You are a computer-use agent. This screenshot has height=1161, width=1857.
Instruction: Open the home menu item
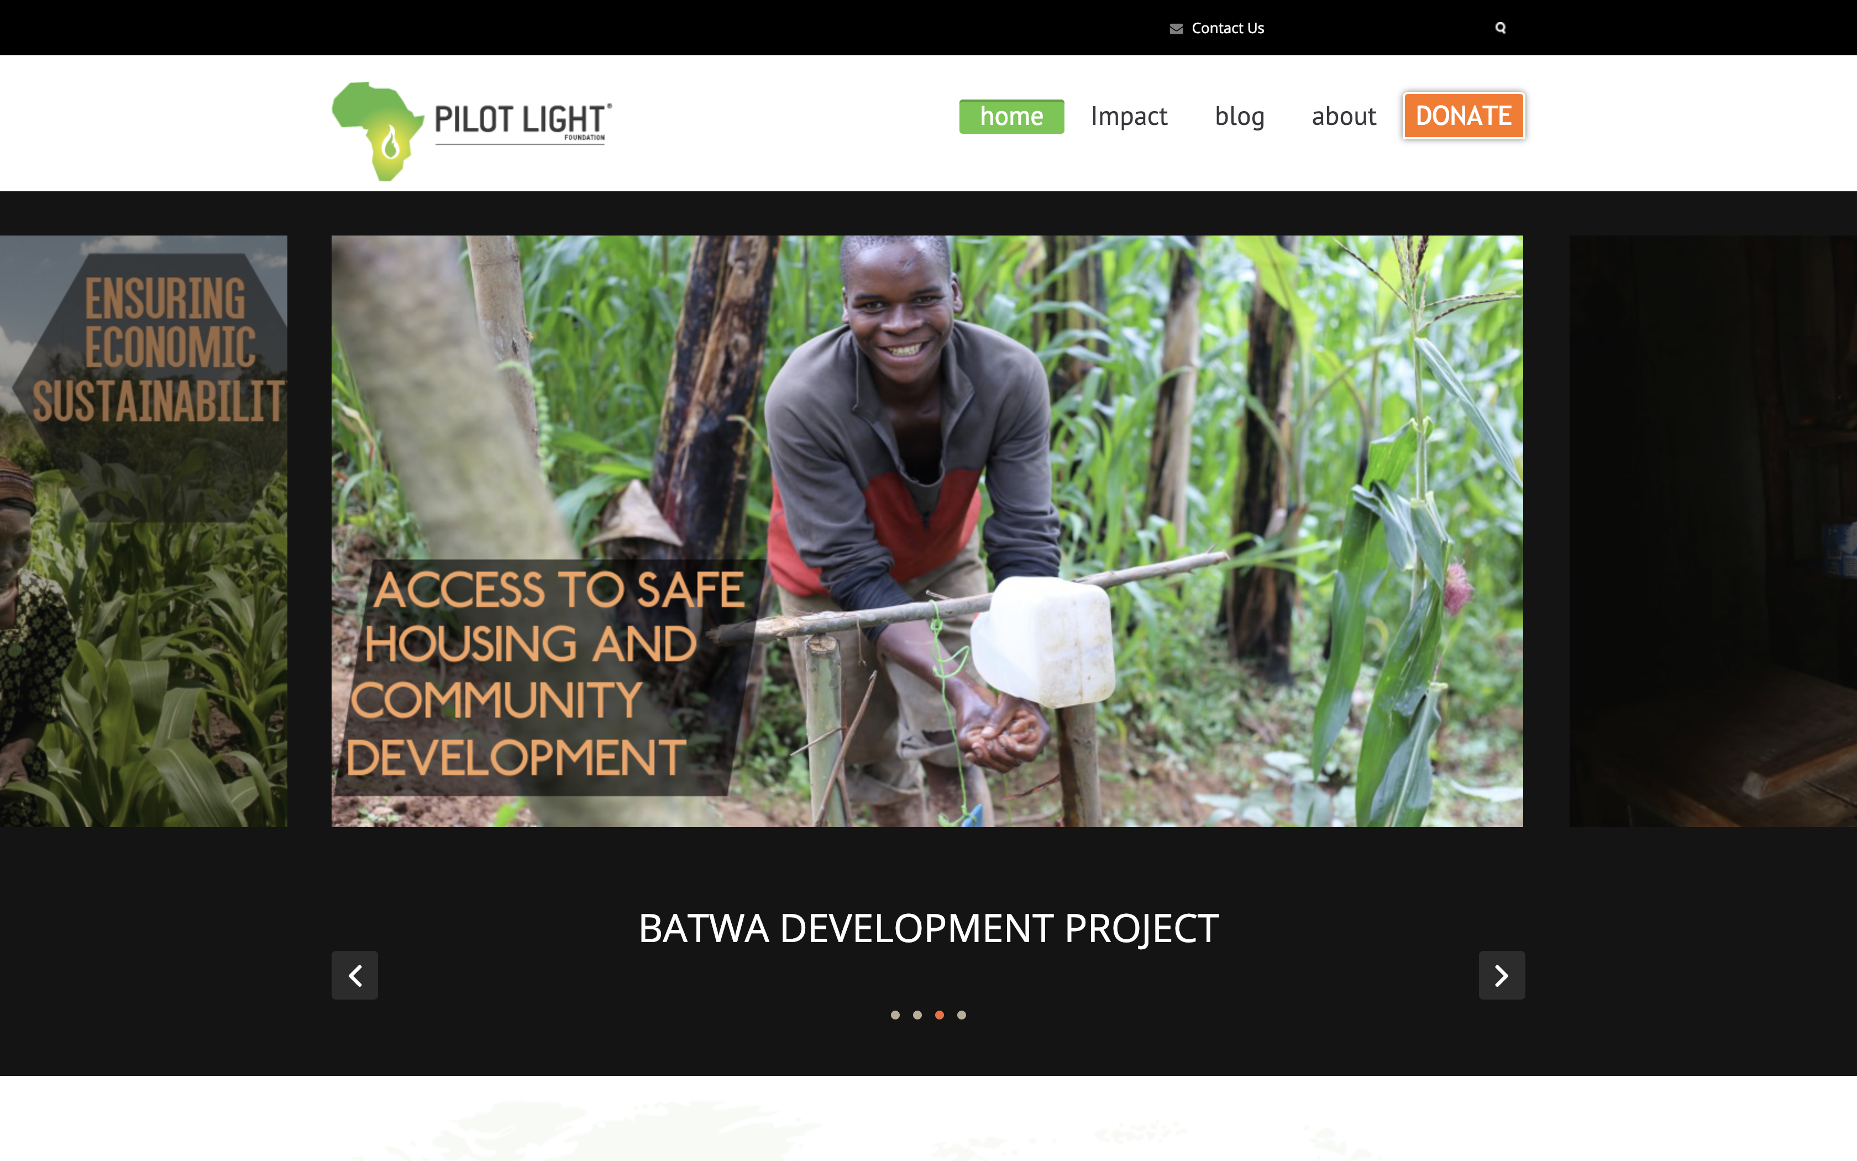click(x=1011, y=116)
